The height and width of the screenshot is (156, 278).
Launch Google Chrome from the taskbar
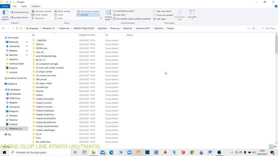[x=192, y=152]
